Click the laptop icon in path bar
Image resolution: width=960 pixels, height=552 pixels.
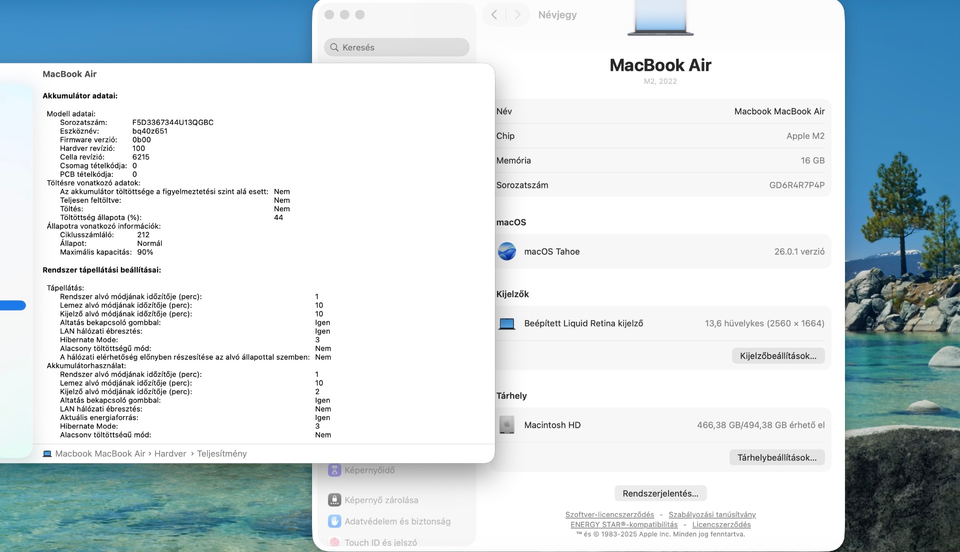click(x=47, y=454)
